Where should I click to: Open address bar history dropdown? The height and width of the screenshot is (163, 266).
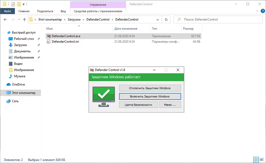(157, 20)
